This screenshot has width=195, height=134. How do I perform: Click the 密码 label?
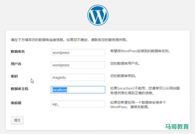coord(14,76)
